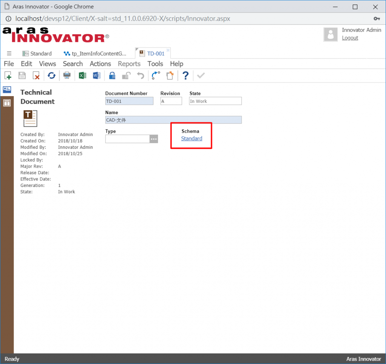Open the File menu
This screenshot has height=364, width=386.
point(9,64)
